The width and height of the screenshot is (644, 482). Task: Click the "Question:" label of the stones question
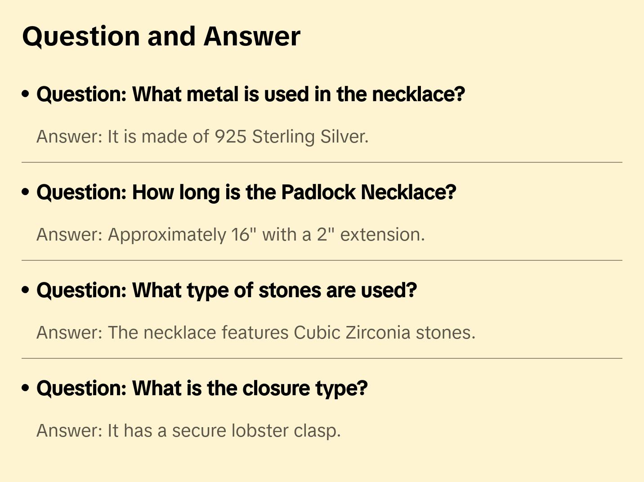pyautogui.click(x=81, y=290)
